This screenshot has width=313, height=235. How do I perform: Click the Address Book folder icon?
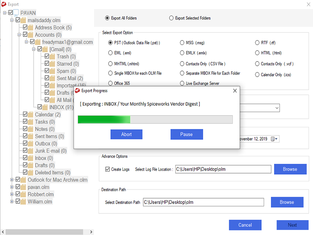click(31, 27)
